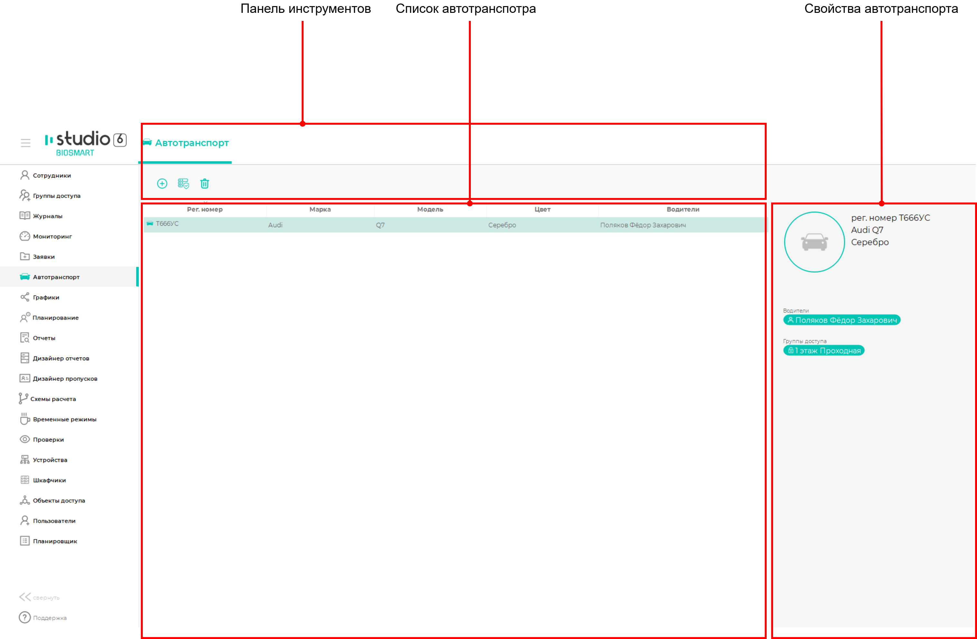Click the Планировщик list icon
The width and height of the screenshot is (977, 639).
pos(25,541)
